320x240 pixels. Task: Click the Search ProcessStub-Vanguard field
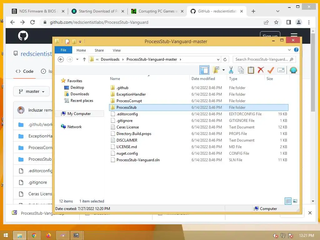264,59
